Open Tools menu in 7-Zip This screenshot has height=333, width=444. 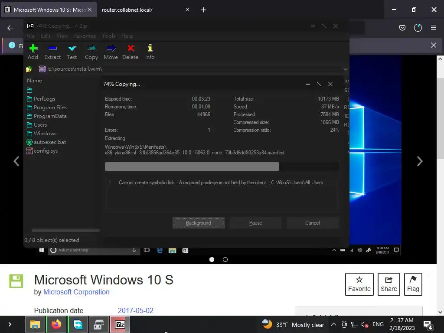coord(109,36)
